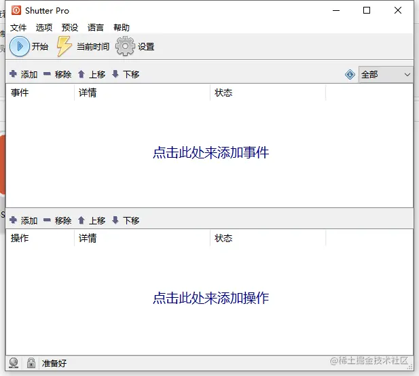Open the 预设 menu
The image size is (419, 376).
70,27
